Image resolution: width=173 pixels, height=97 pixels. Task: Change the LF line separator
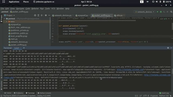click(141, 96)
